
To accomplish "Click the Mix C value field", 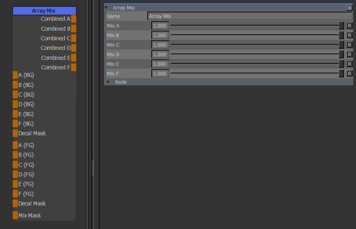I will 160,45.
